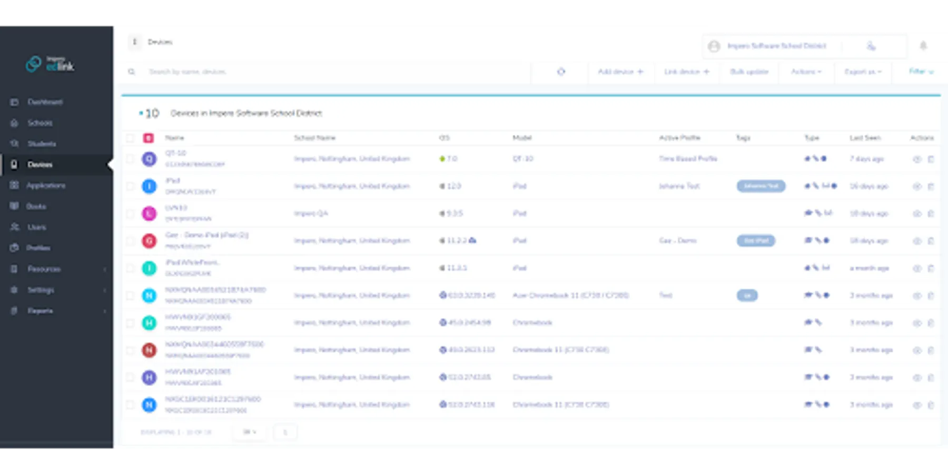Open the rows-per-page dropdown
The height and width of the screenshot is (474, 948).
coord(250,432)
